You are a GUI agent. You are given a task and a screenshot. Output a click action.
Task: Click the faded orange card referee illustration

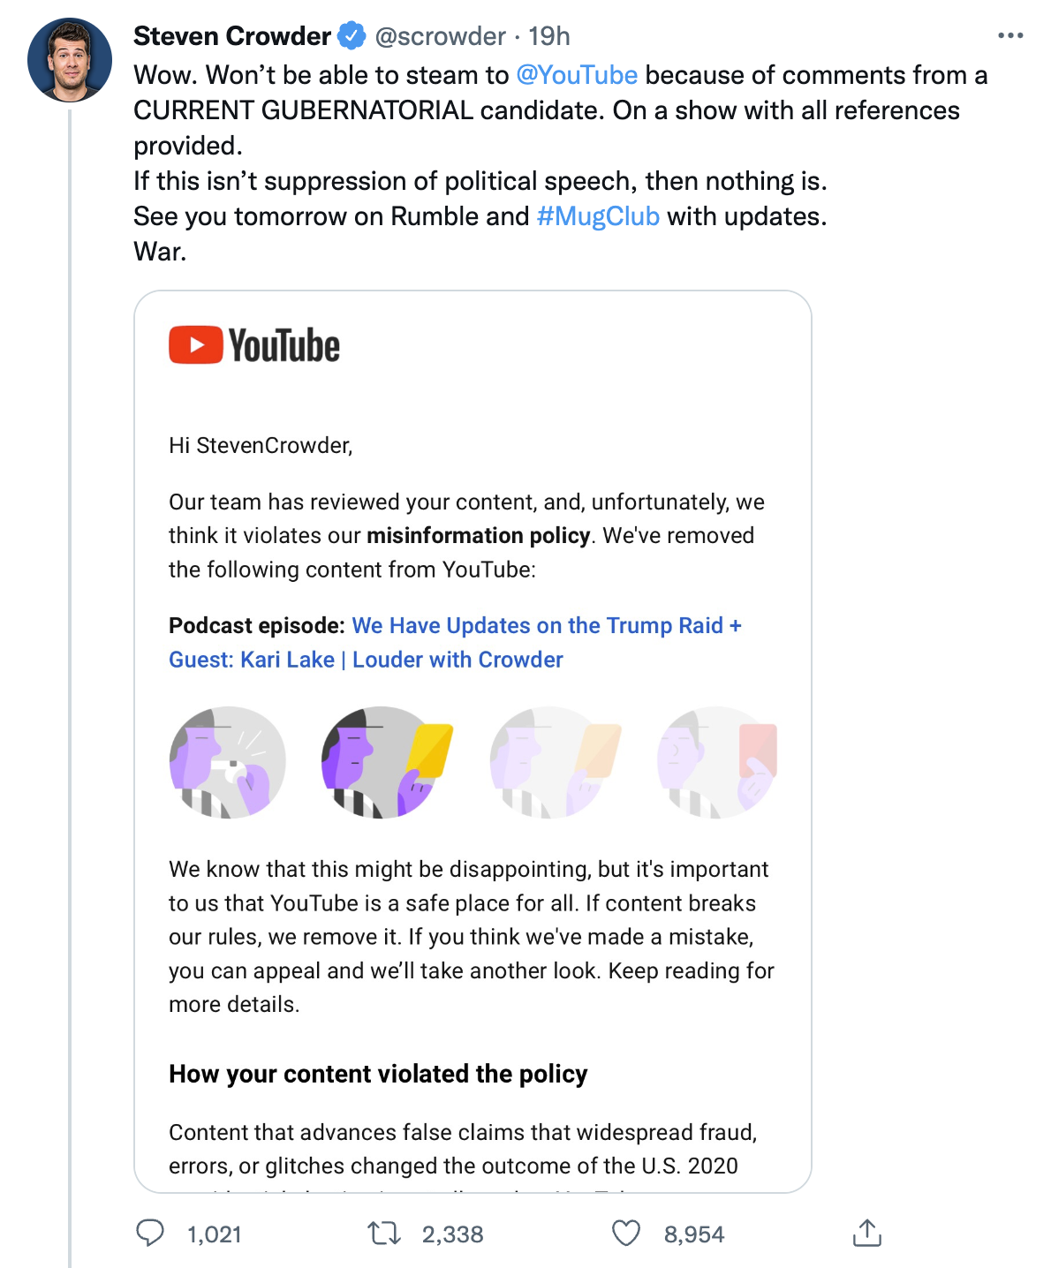556,762
